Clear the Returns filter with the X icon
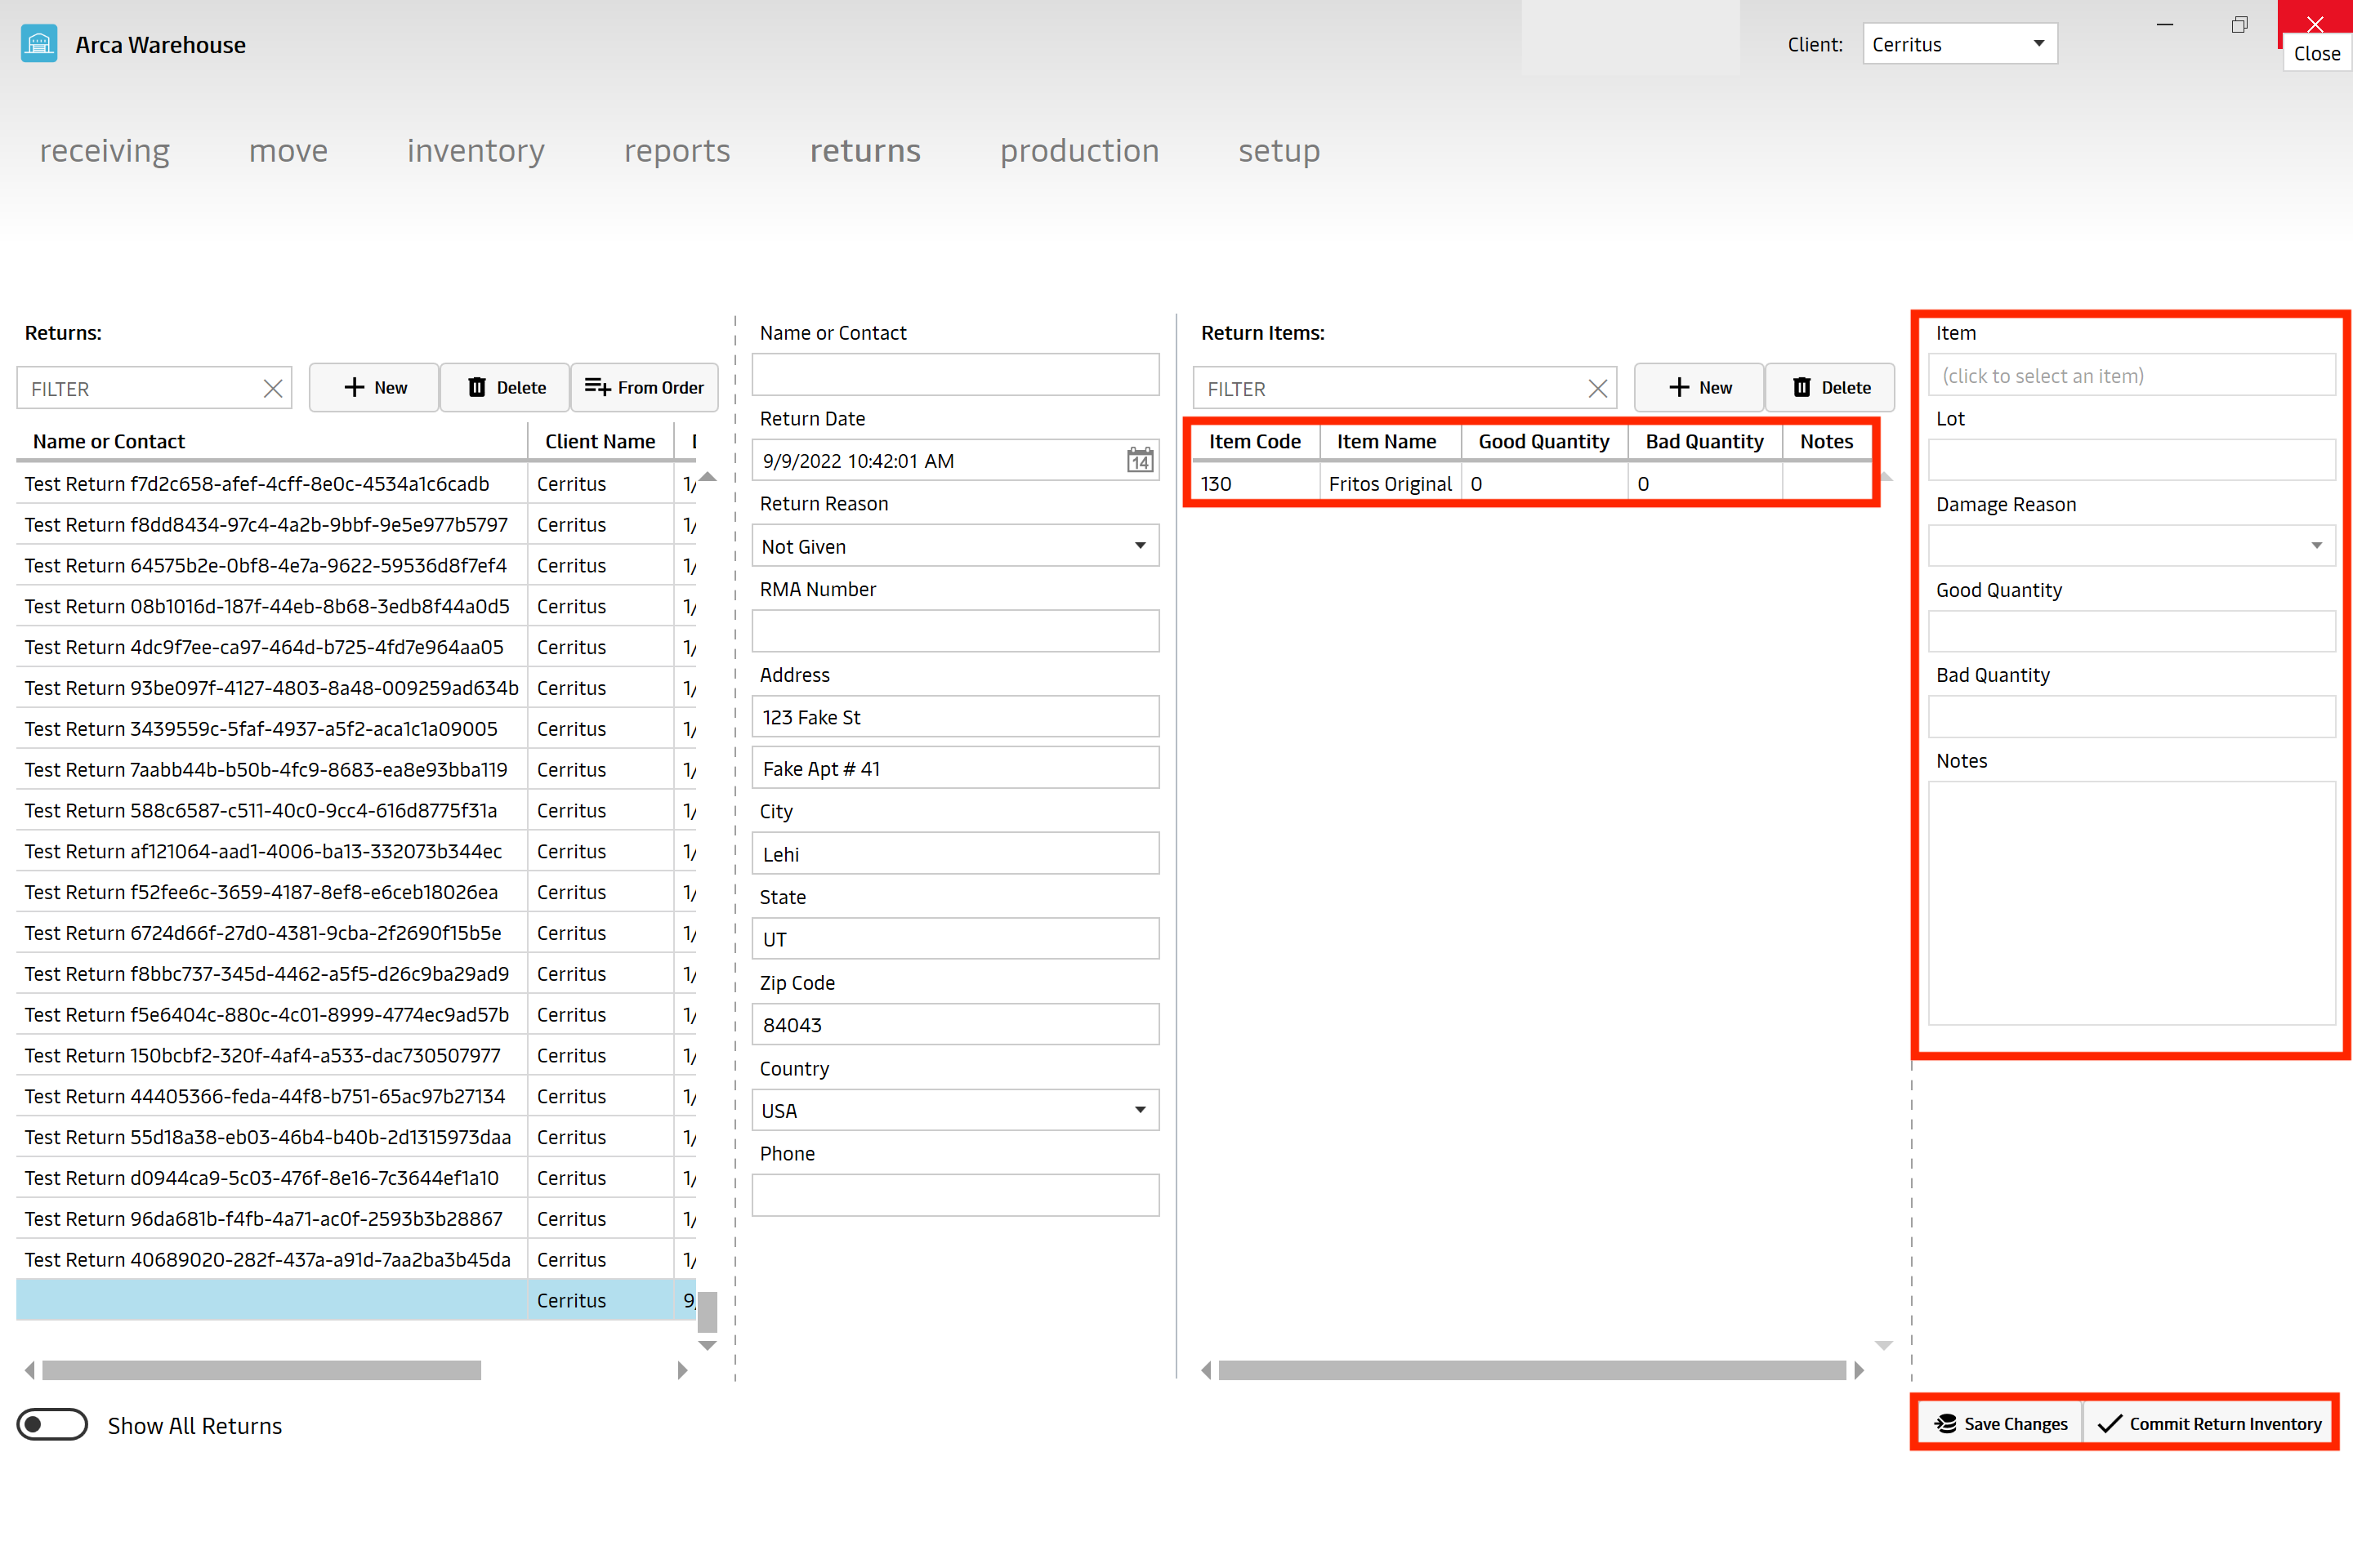The height and width of the screenshot is (1568, 2353). tap(272, 388)
